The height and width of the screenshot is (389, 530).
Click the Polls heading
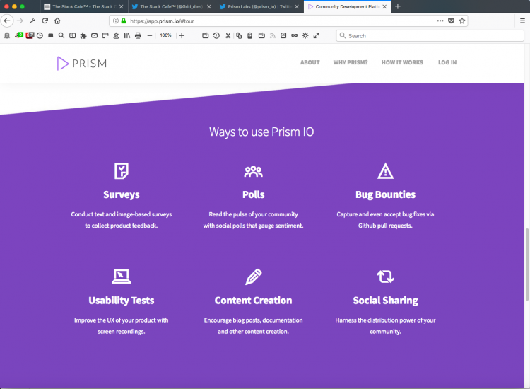pyautogui.click(x=254, y=194)
